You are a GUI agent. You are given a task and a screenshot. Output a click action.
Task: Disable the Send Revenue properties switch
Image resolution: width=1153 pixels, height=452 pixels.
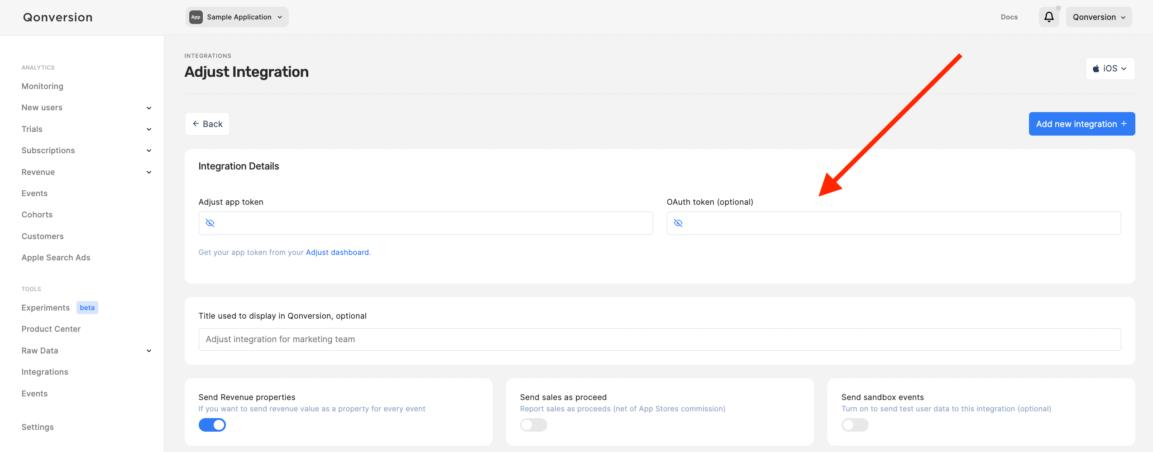coord(212,425)
